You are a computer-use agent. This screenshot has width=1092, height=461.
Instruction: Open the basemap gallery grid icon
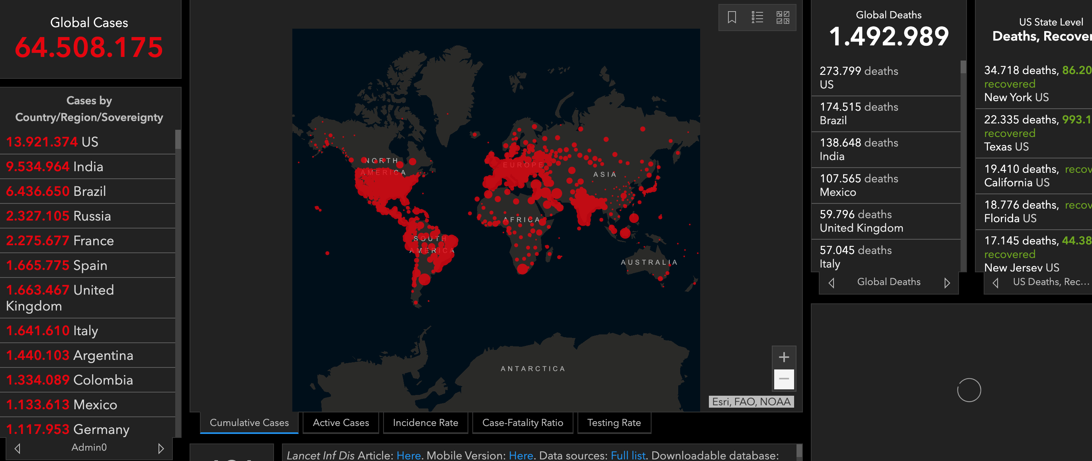(x=783, y=18)
